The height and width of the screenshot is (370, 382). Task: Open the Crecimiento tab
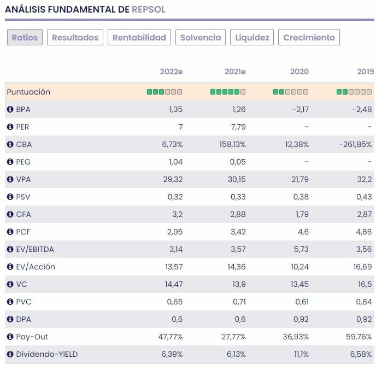(x=309, y=37)
